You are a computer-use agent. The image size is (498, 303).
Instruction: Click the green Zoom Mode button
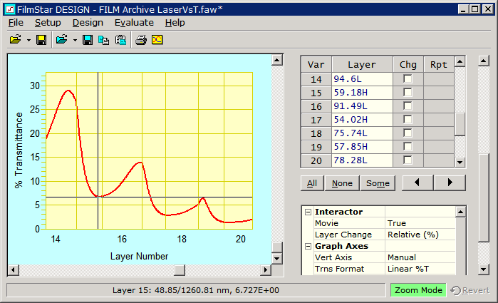(418, 290)
